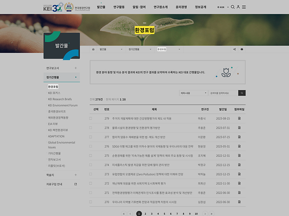Screen dimensions: 289x216
Task: Download attachment for item 274
Action: (239, 164)
